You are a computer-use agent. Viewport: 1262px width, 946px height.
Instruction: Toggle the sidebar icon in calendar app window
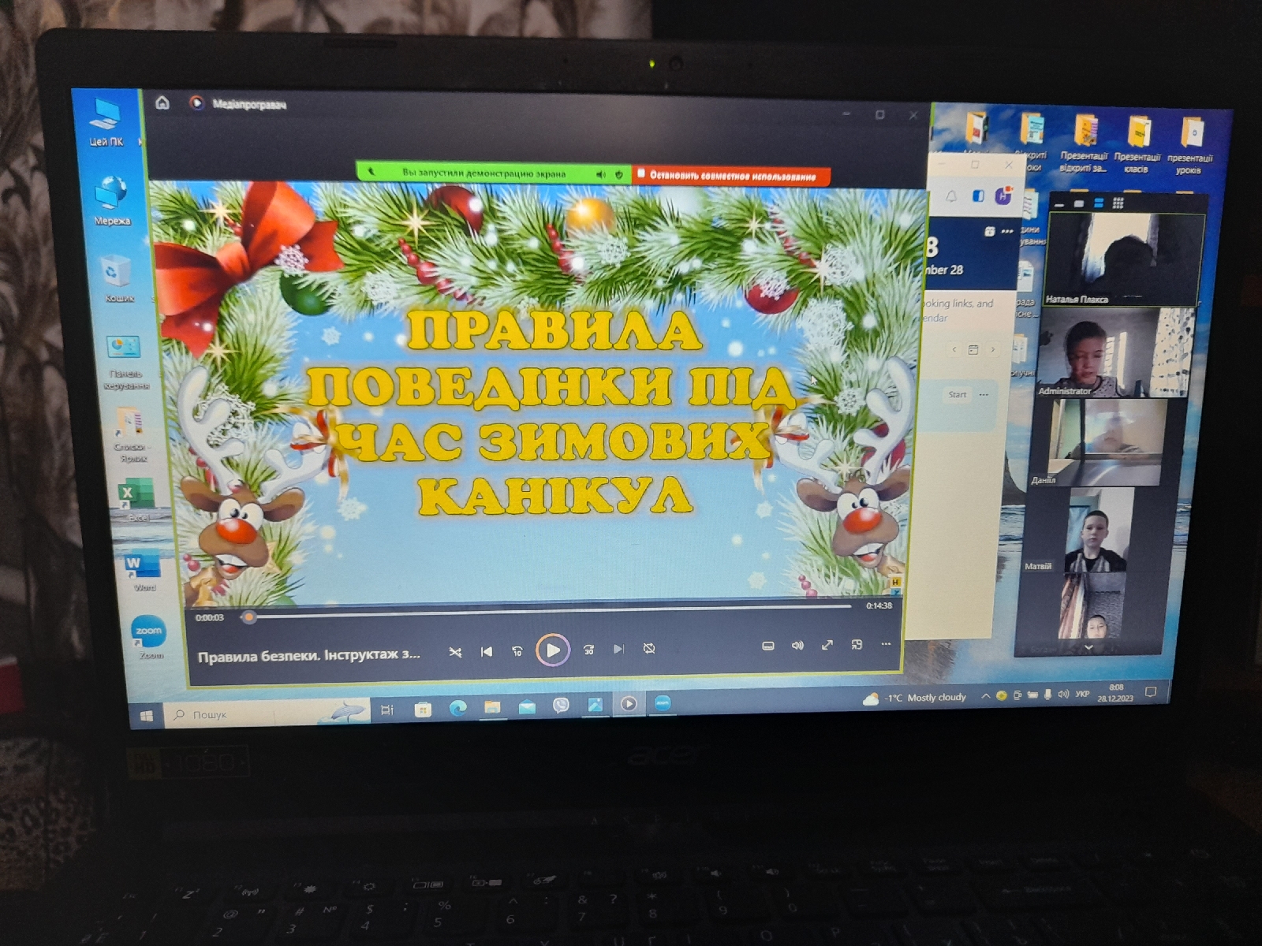977,196
